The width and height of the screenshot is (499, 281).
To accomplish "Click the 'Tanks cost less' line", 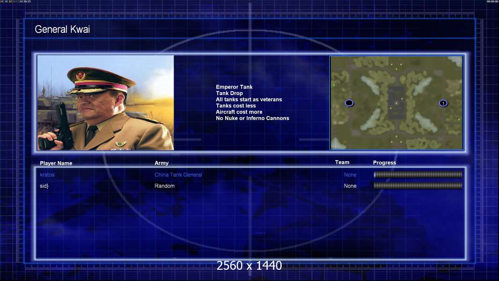I will [x=236, y=106].
